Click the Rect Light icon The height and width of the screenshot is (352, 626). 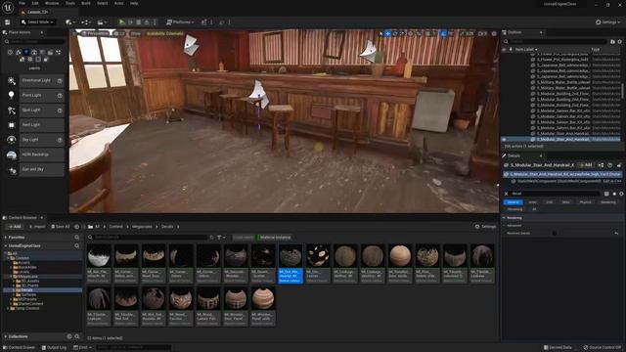click(x=12, y=125)
